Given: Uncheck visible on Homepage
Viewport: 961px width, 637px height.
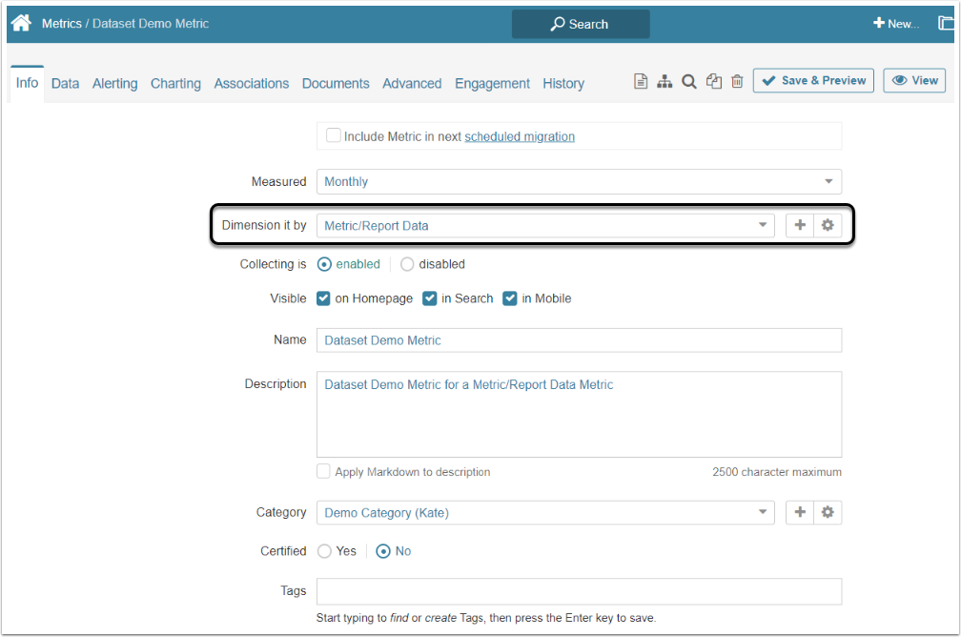Looking at the screenshot, I should tap(324, 298).
